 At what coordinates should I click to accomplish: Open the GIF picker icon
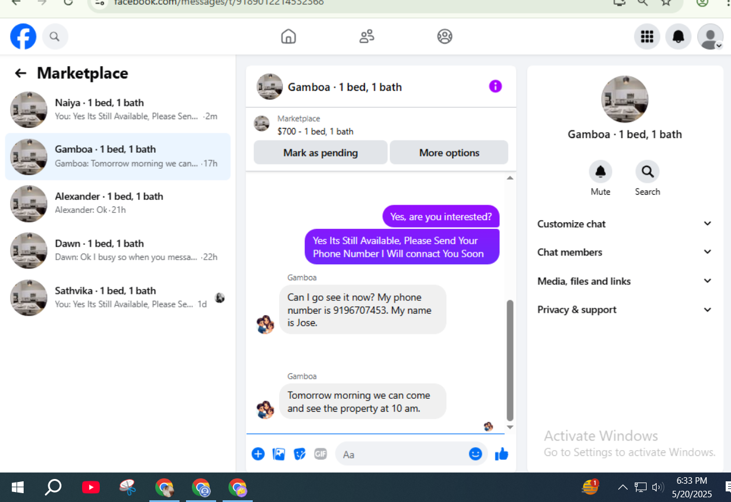pos(321,454)
